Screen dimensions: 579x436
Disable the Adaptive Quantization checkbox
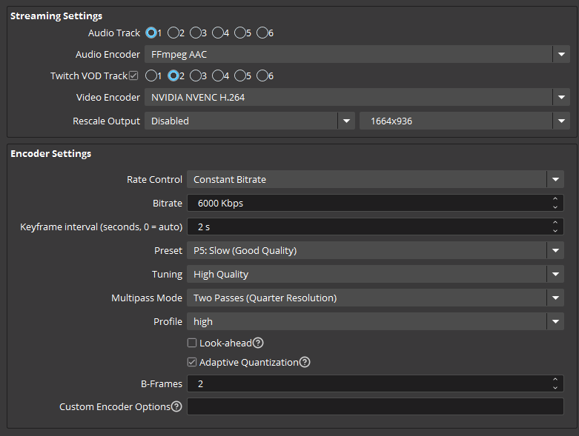pos(192,362)
